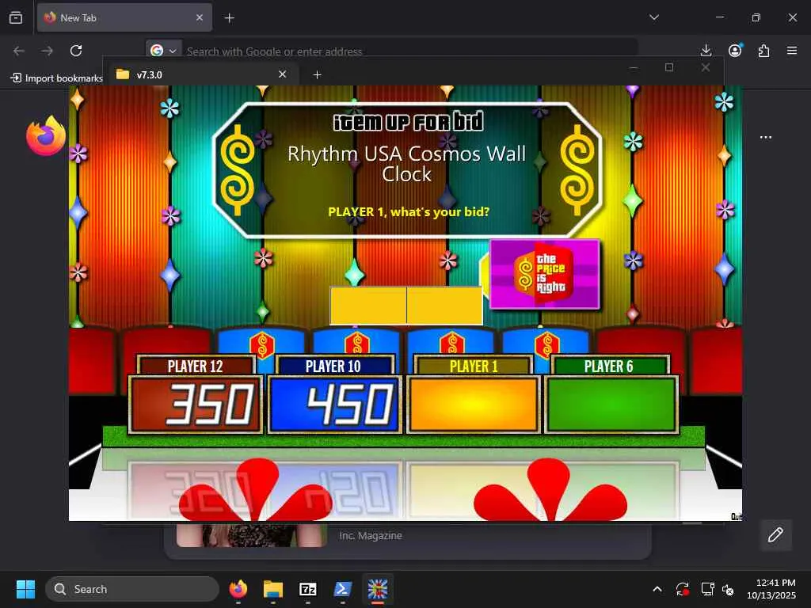Click the sync update tray icon
The image size is (811, 608).
[x=682, y=589]
